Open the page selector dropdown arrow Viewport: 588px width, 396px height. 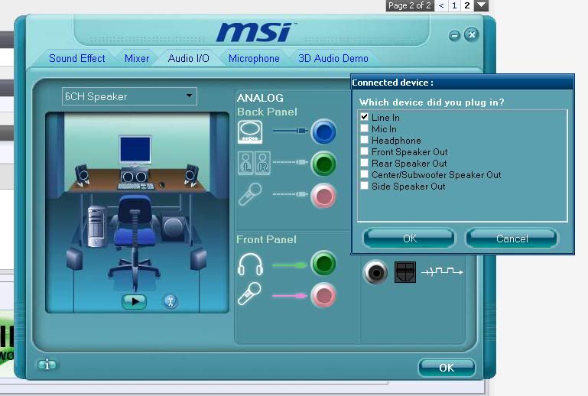pyautogui.click(x=481, y=5)
